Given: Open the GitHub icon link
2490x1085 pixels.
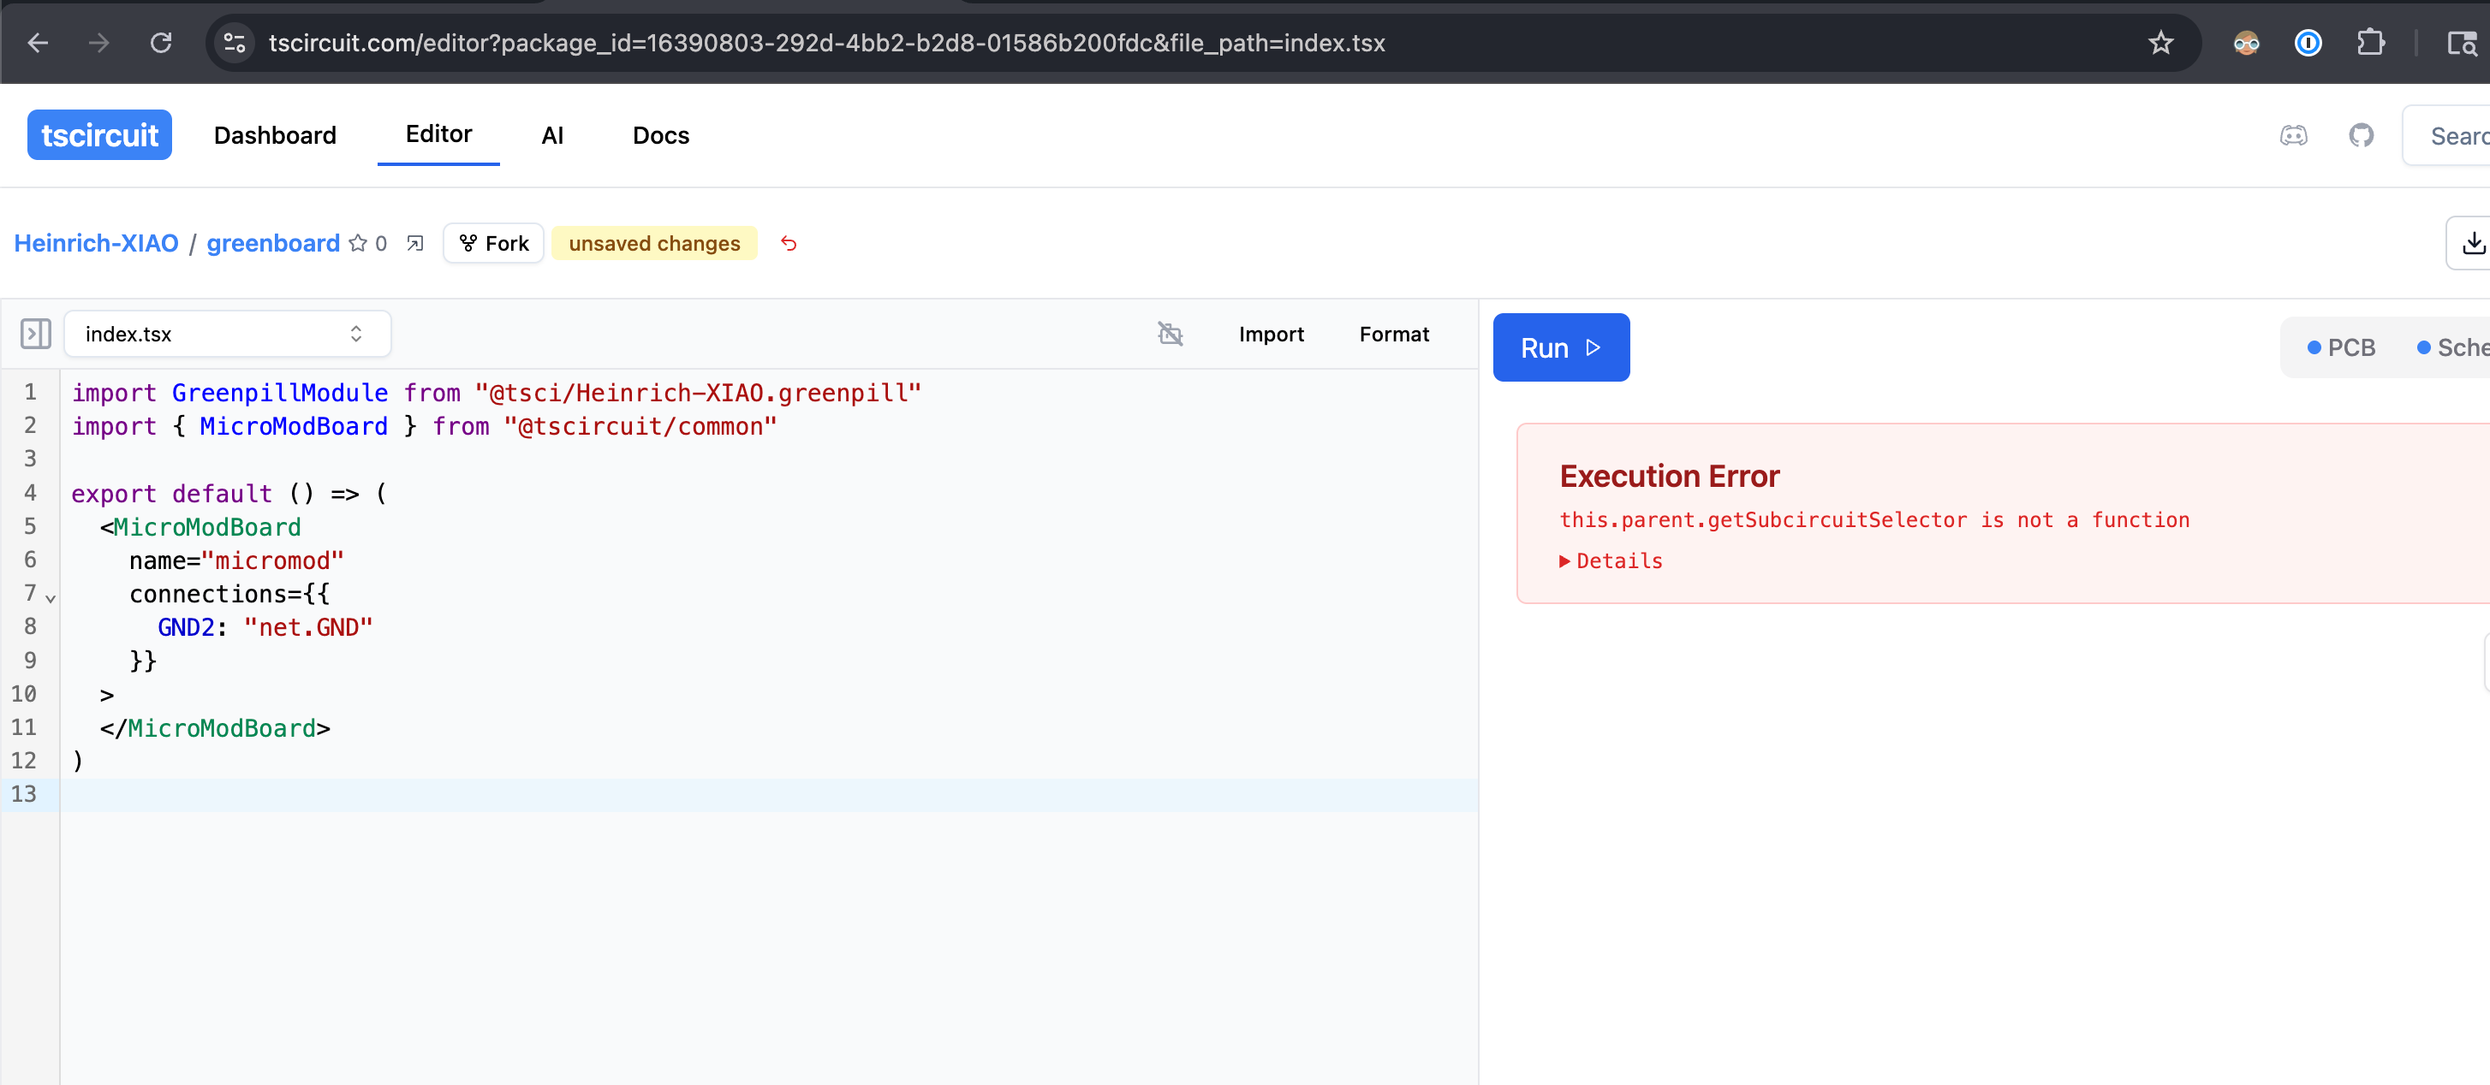Looking at the screenshot, I should click(2361, 136).
